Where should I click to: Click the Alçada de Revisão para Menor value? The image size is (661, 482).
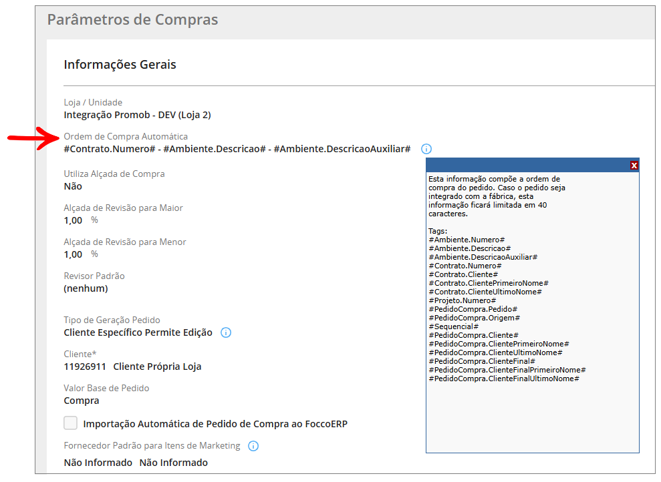point(73,255)
